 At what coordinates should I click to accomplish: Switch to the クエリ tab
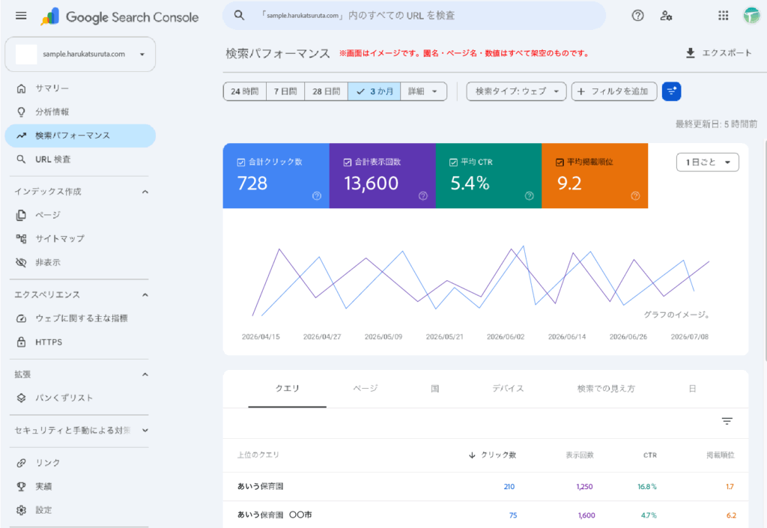[287, 389]
